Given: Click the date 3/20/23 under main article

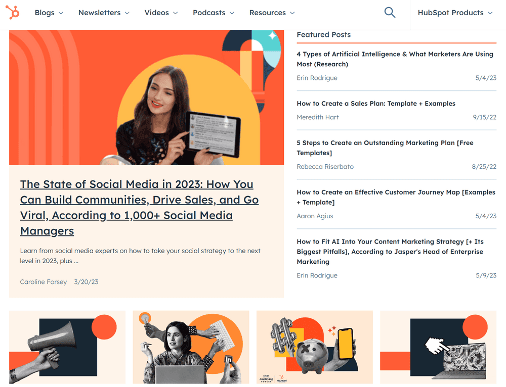Looking at the screenshot, I should click(86, 282).
